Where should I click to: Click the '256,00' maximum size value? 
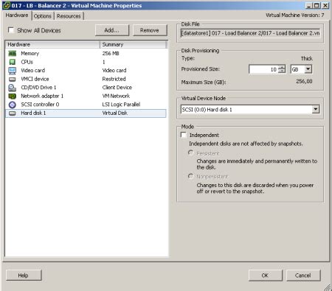304,81
